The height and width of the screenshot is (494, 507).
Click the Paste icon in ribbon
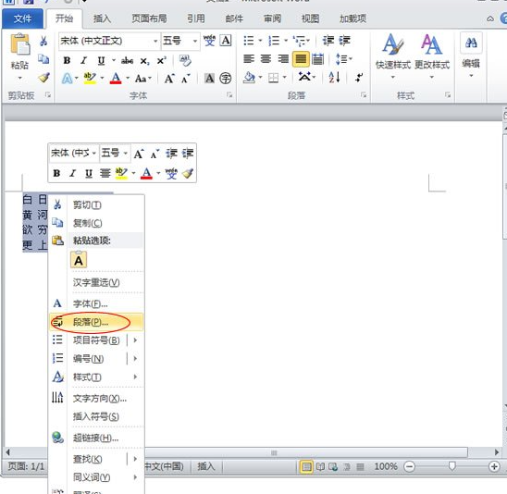coord(19,44)
